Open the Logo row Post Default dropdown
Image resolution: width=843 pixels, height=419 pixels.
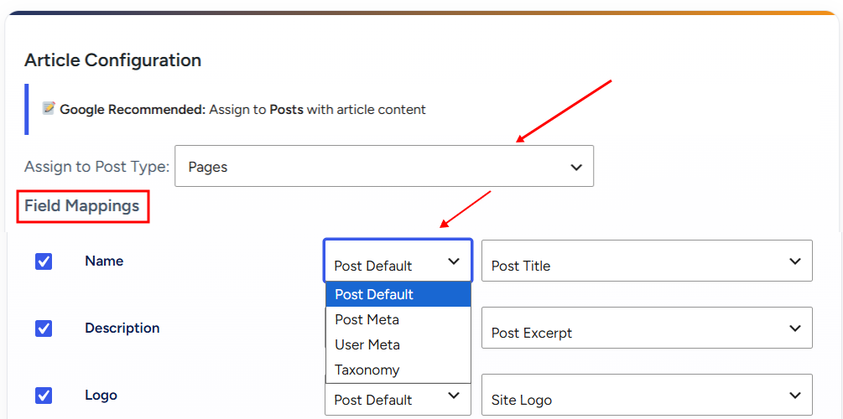point(398,399)
